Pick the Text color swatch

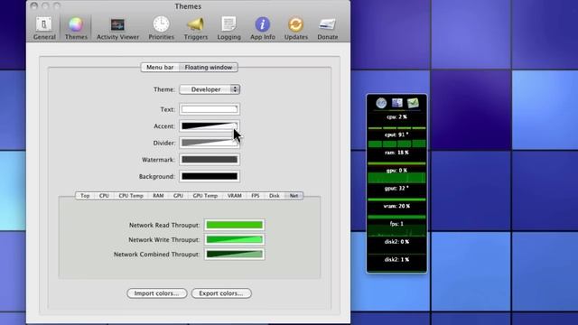pos(210,109)
